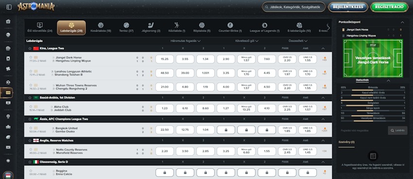Open flame +97 markets for Abha Club
Image resolution: width=413 pixels, height=179 pixels.
pyautogui.click(x=325, y=108)
